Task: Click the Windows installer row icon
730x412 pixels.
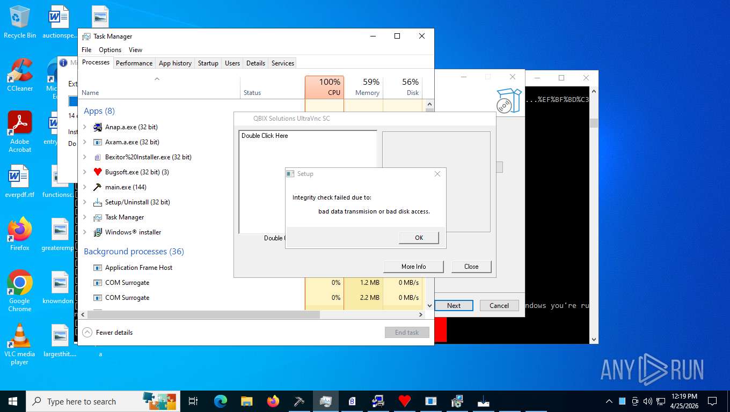Action: [98, 232]
